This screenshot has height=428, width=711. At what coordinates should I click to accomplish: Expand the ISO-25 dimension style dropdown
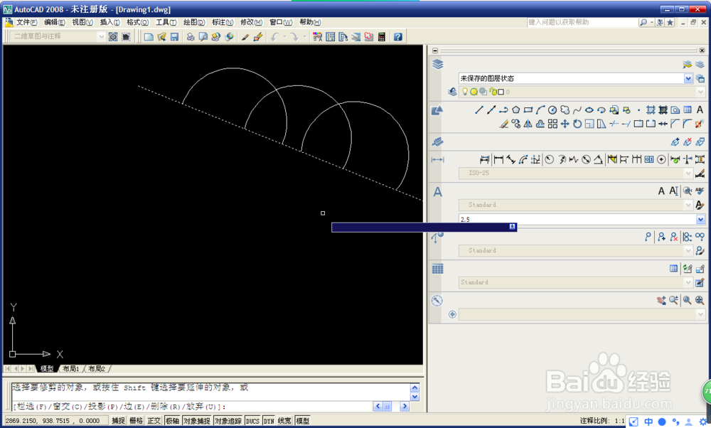pos(688,173)
